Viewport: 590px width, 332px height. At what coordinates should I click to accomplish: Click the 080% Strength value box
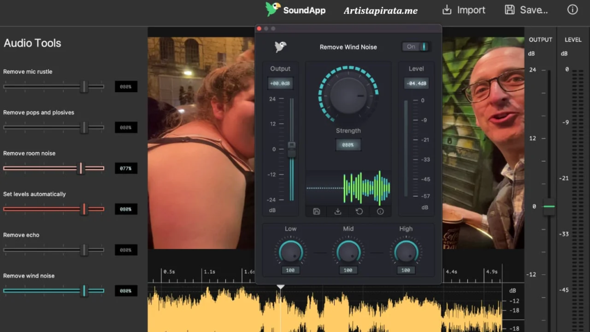pos(348,145)
